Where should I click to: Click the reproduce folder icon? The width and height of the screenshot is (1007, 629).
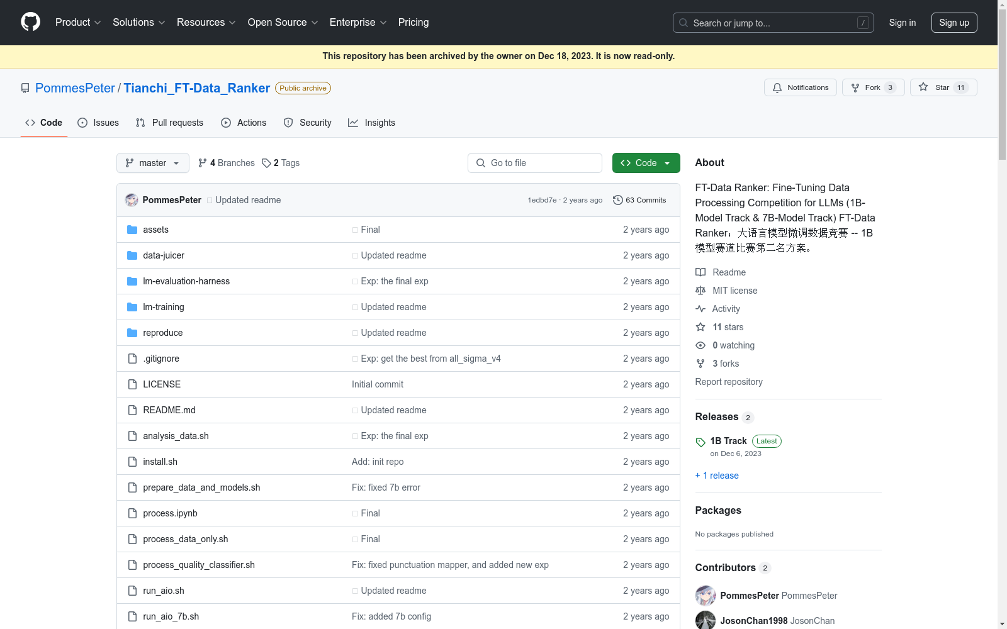(x=132, y=333)
